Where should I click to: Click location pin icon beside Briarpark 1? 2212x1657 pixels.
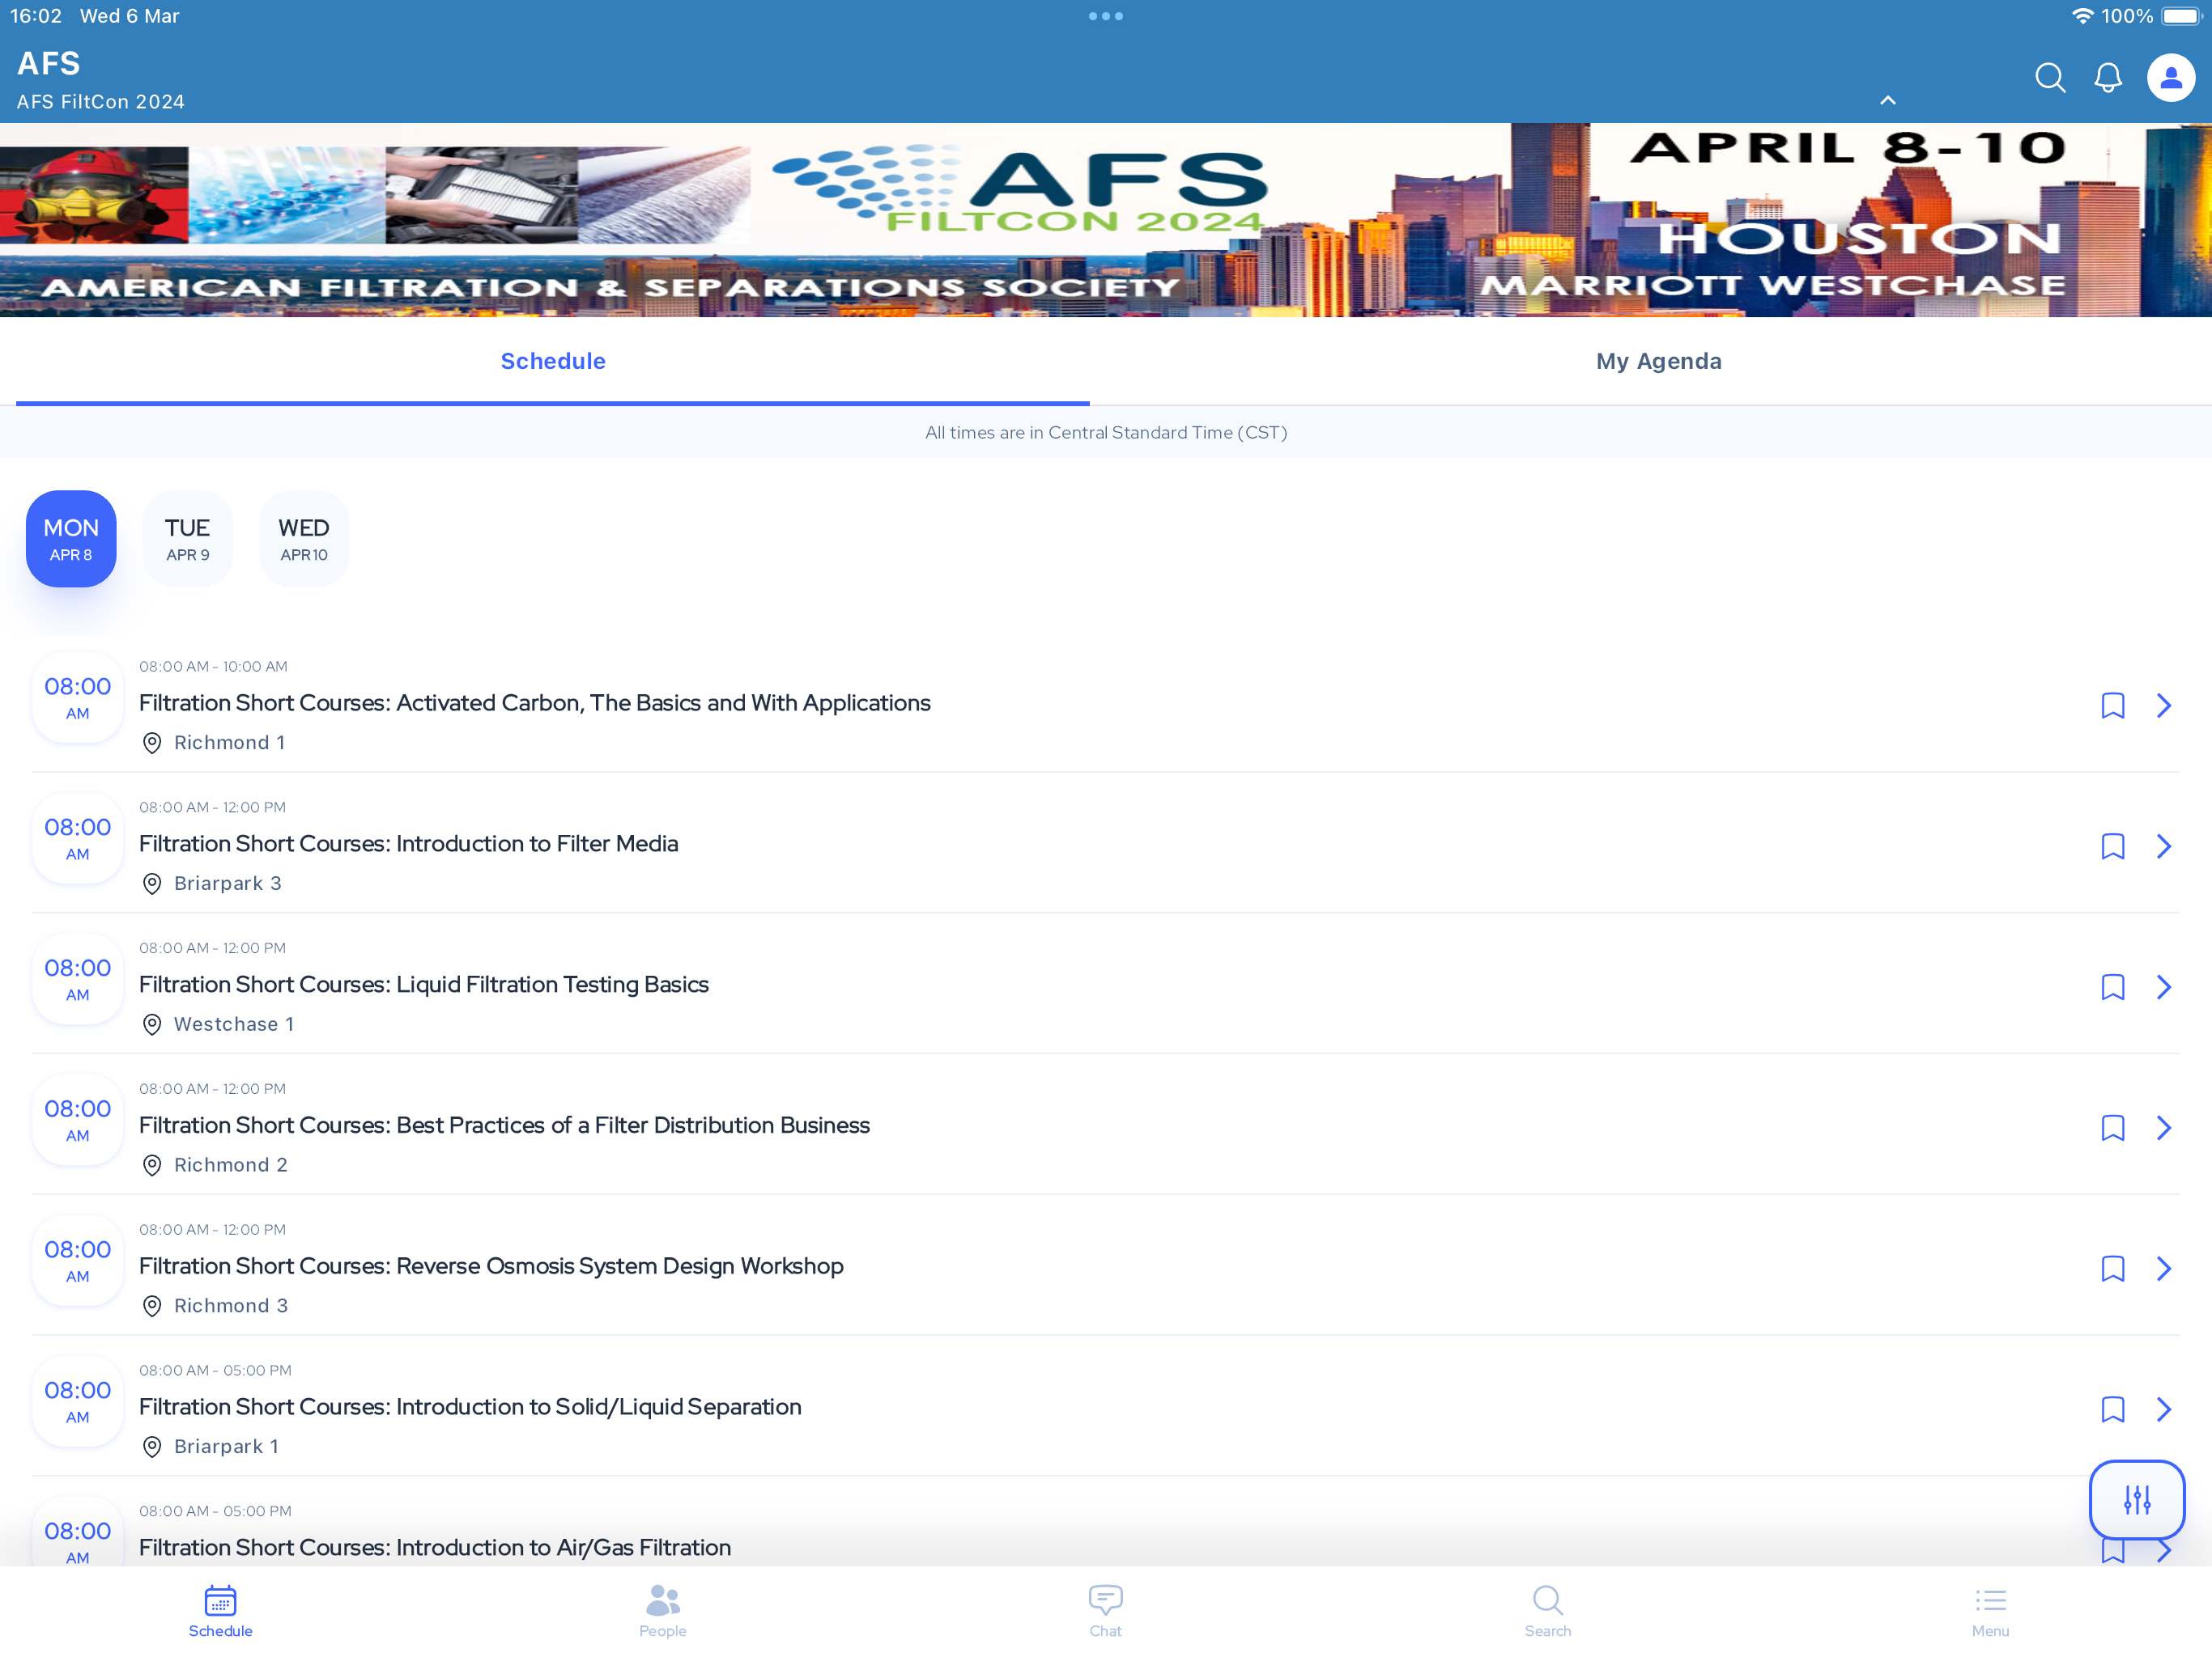152,1448
